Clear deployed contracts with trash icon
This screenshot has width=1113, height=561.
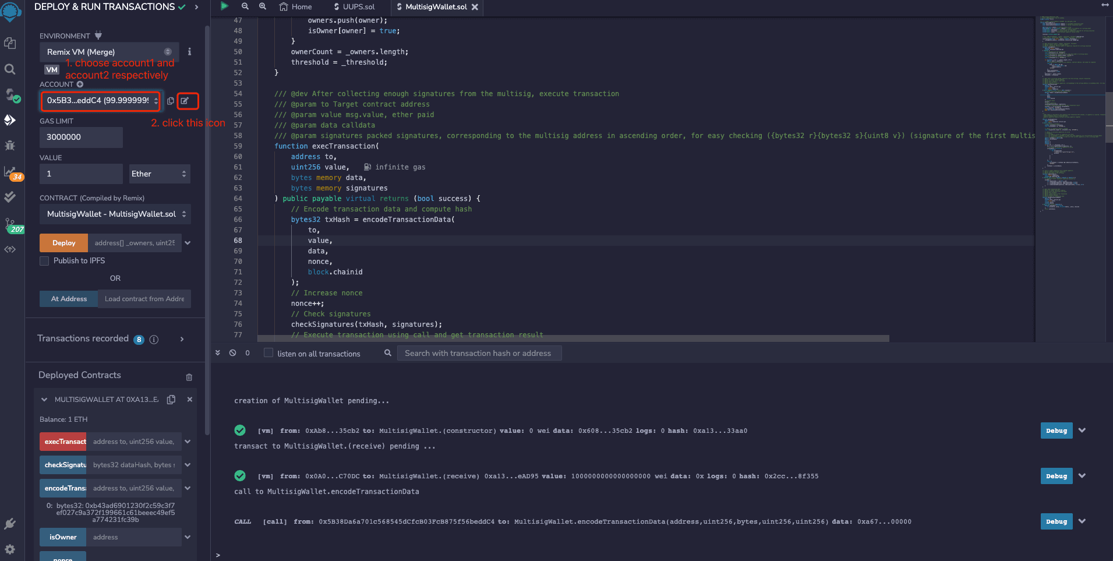pos(189,377)
